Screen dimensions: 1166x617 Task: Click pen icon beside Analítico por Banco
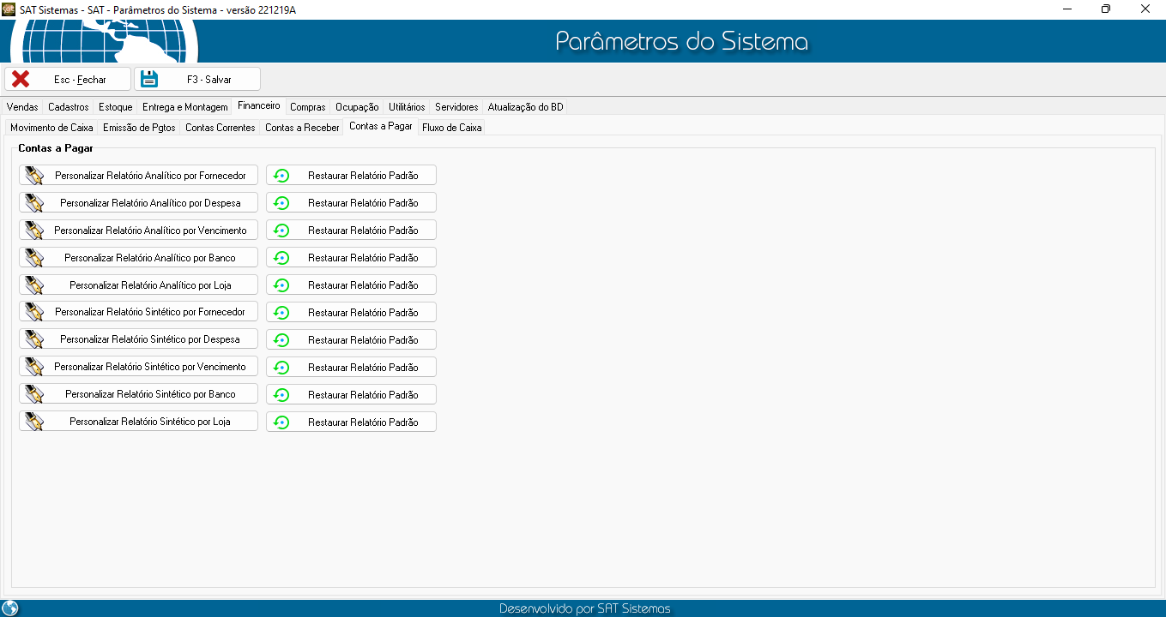click(x=34, y=258)
